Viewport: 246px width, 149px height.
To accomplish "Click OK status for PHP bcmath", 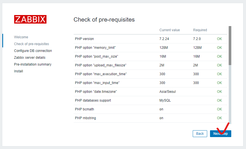I will click(x=219, y=109).
